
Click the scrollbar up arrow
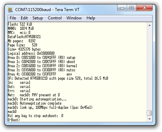[x=150, y=25]
